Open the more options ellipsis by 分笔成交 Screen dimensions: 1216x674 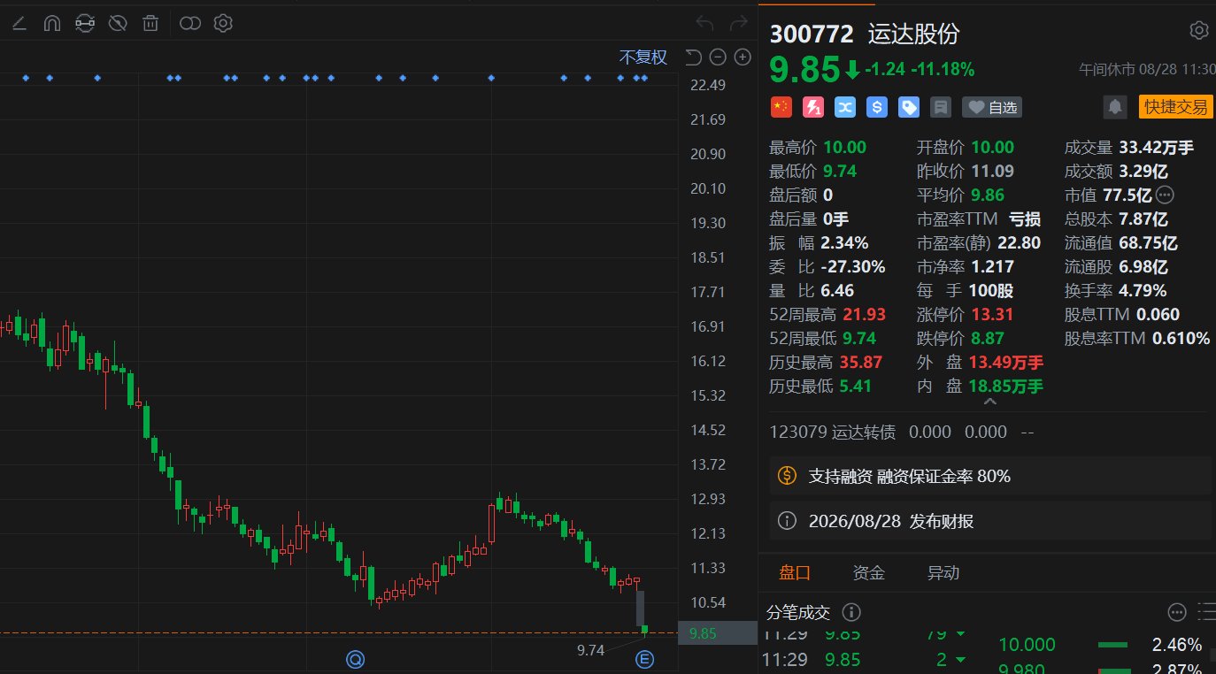click(x=1176, y=612)
